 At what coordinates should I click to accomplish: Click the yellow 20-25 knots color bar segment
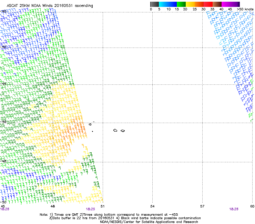pyautogui.click(x=190, y=4)
